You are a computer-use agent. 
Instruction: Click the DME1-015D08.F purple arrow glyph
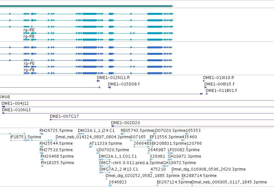click(x=109, y=87)
